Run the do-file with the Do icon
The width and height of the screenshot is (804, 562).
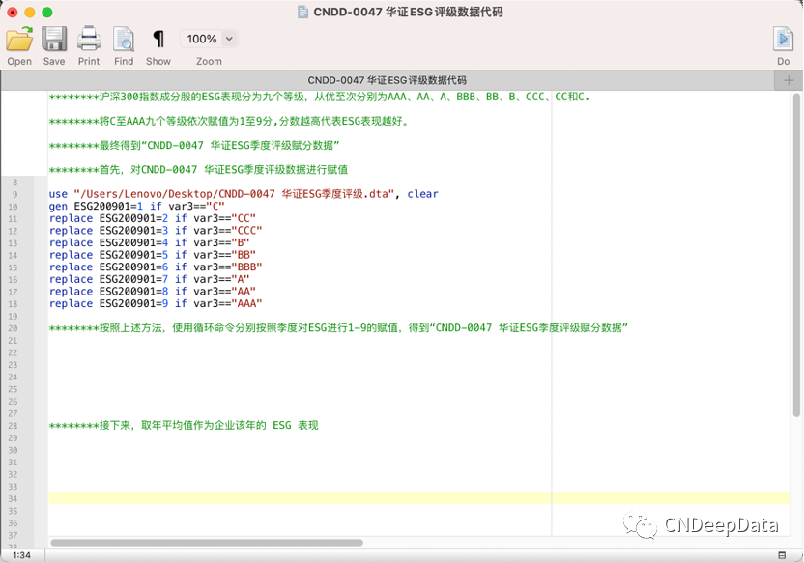783,39
